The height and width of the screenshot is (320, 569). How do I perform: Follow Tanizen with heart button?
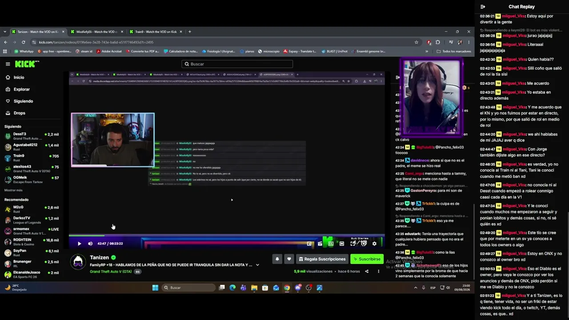coord(289,259)
